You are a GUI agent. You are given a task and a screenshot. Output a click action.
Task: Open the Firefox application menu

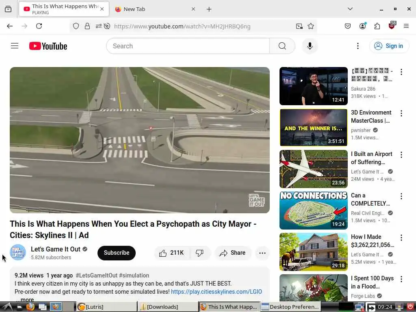(x=406, y=26)
